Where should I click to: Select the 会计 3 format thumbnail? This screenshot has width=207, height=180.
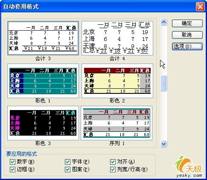point(43,38)
